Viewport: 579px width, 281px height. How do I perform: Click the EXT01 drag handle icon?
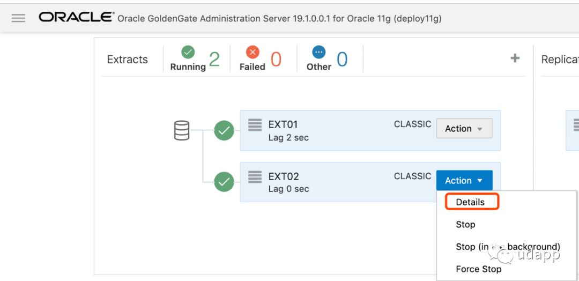pyautogui.click(x=255, y=124)
